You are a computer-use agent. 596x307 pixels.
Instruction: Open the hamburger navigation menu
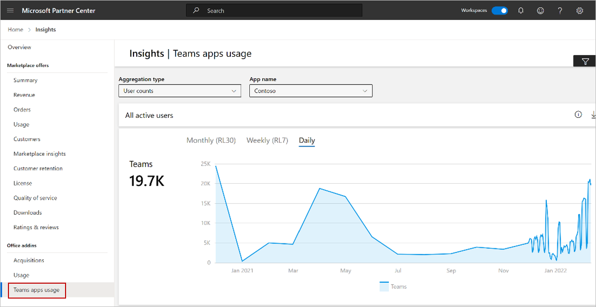10,10
